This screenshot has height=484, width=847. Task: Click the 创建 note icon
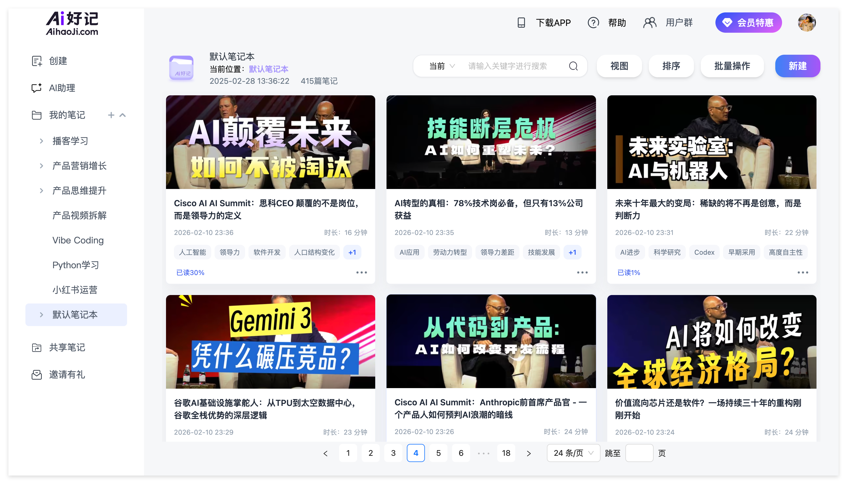tap(37, 61)
